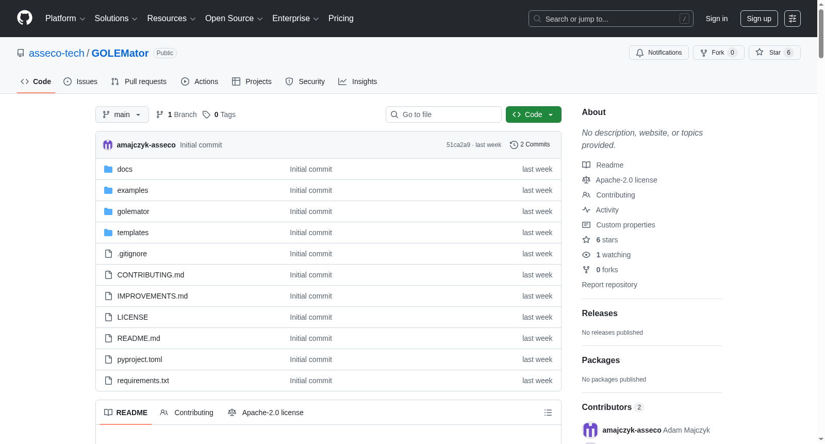Click amajczyk-asseco commit author avatar
The image size is (825, 444).
point(108,145)
